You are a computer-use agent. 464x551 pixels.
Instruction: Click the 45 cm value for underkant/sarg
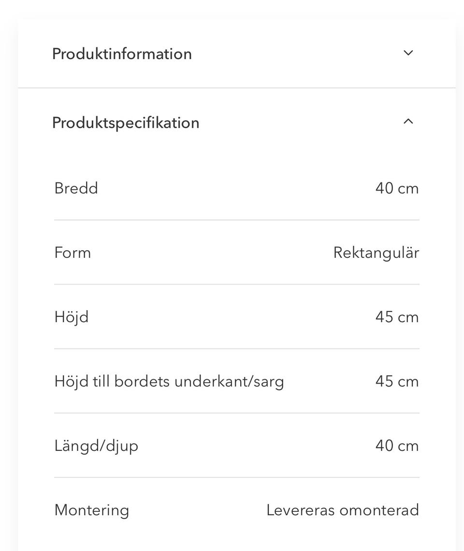click(x=397, y=381)
